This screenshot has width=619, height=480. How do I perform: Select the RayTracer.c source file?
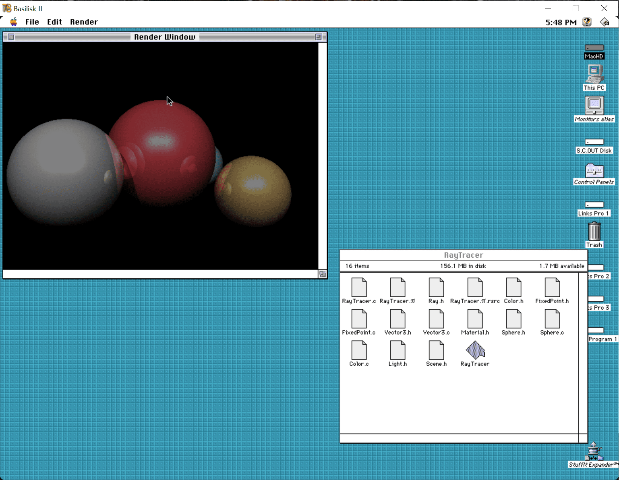click(x=359, y=288)
